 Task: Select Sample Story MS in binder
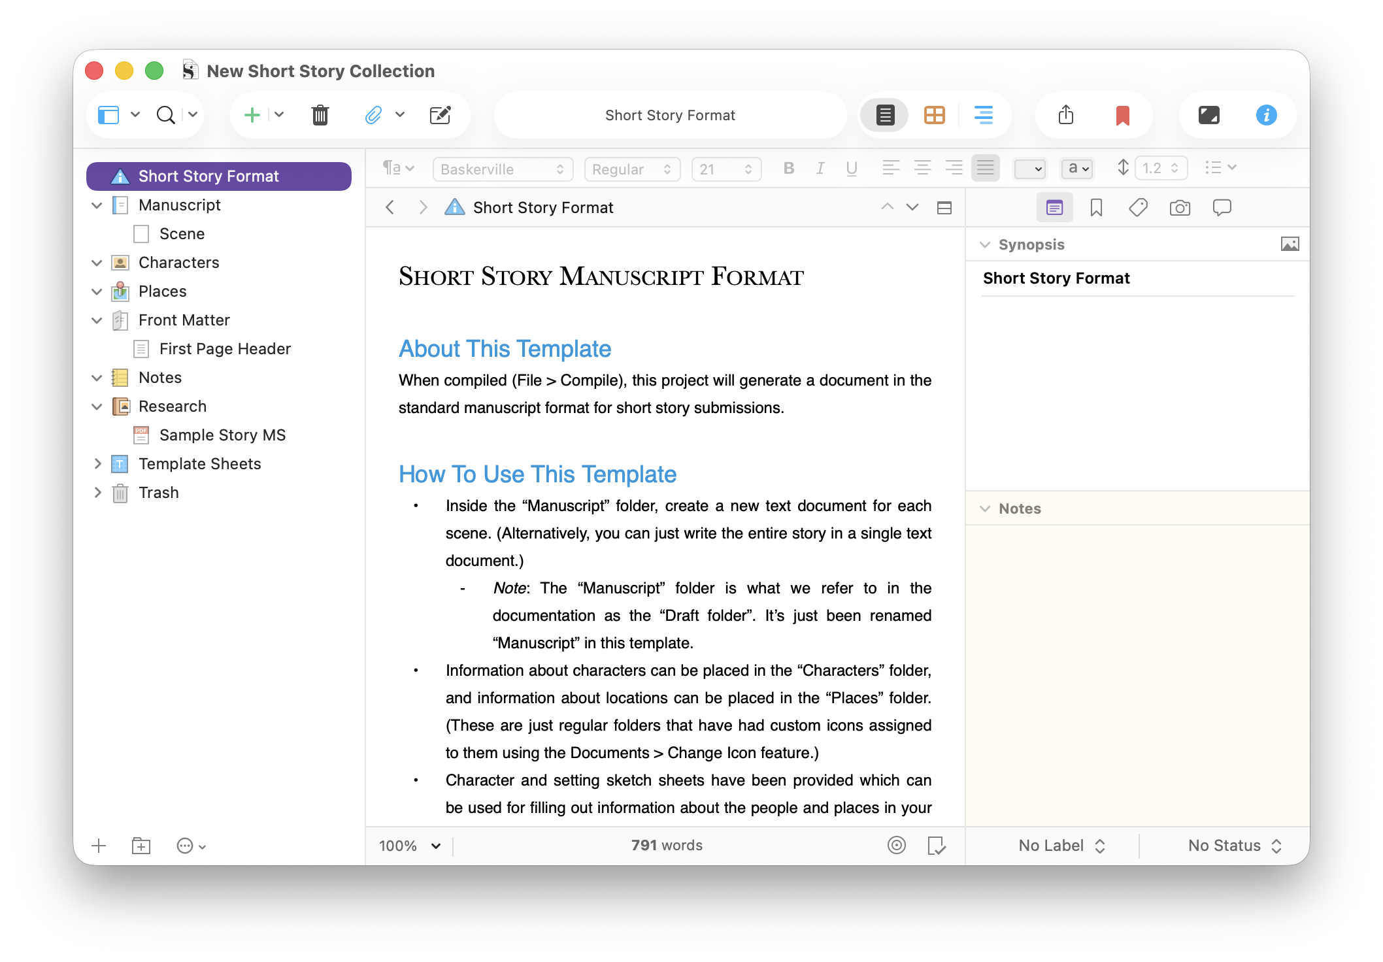pos(222,435)
